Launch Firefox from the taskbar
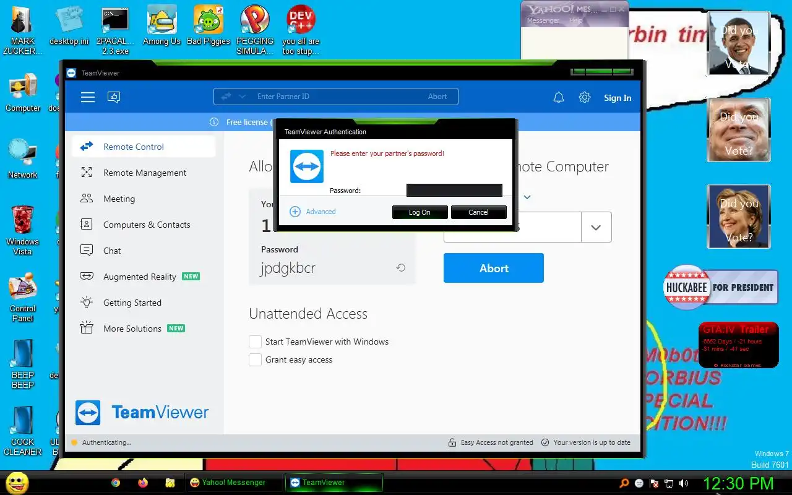792x495 pixels. click(x=143, y=483)
